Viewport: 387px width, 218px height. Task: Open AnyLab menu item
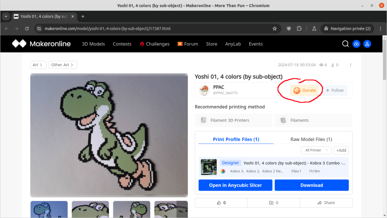233,44
